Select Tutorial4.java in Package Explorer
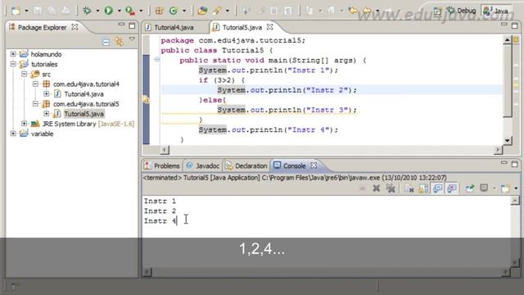Screen dimensions: 524x295 click(84, 94)
